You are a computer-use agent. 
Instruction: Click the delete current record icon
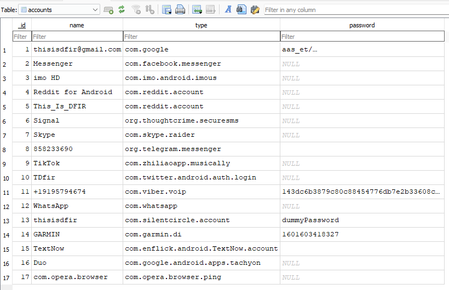point(210,10)
